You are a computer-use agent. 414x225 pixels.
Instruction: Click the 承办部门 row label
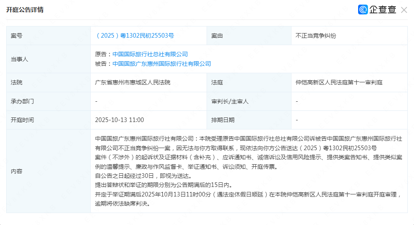tap(22, 101)
